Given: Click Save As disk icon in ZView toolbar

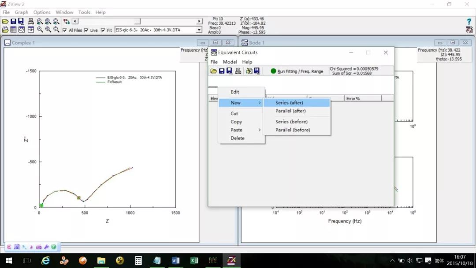Looking at the screenshot, I should pyautogui.click(x=21, y=21).
